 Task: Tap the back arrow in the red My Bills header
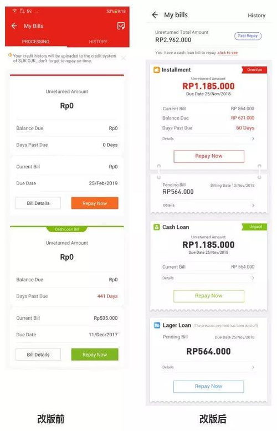(14, 26)
